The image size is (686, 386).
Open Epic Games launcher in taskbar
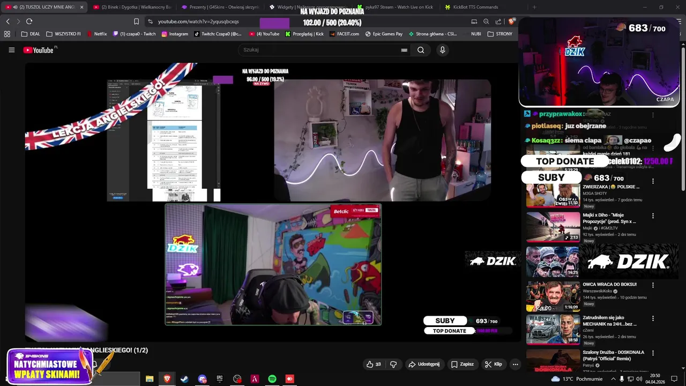click(x=220, y=379)
